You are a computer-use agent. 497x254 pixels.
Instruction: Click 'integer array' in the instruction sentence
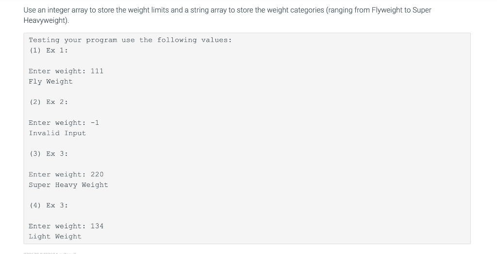tap(67, 10)
